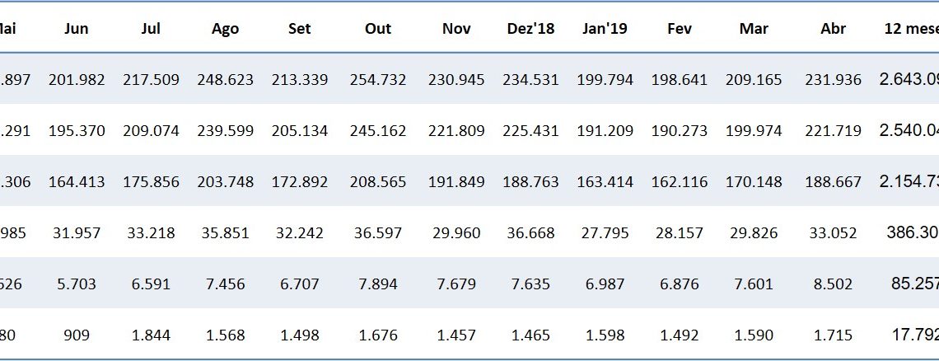
Task: Click the value 191.209
Action: (x=605, y=131)
